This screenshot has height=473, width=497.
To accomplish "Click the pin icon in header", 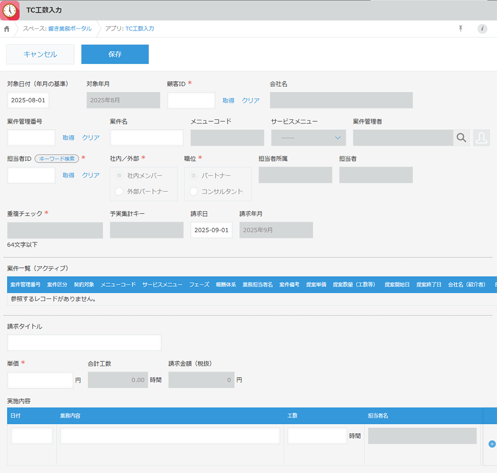I will point(461,29).
